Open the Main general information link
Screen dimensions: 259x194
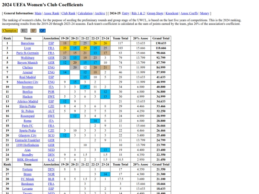[x=38, y=13]
